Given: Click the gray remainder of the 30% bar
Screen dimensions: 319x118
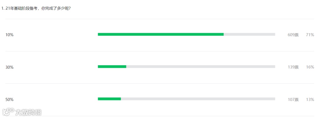Looking at the screenshot, I should coord(201,67).
